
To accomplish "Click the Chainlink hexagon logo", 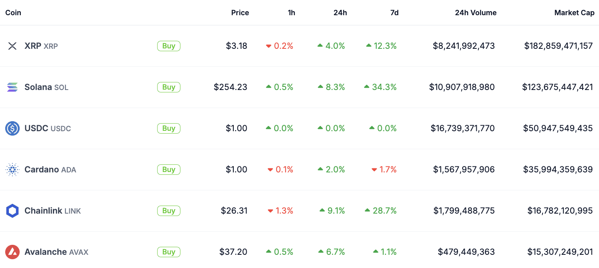I will pyautogui.click(x=12, y=211).
